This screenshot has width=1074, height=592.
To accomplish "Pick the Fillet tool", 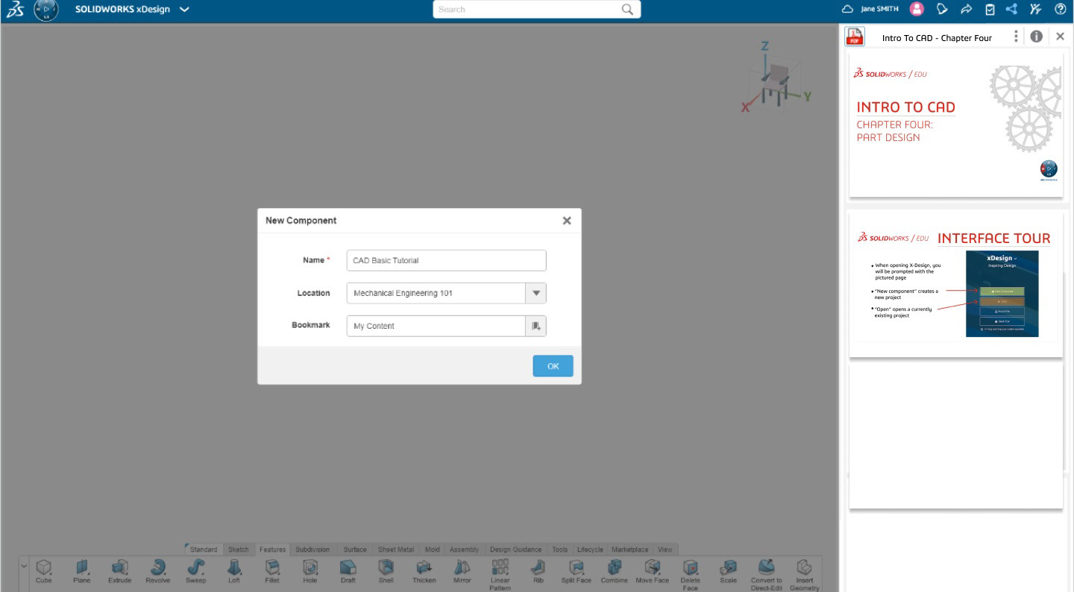I will tap(272, 571).
